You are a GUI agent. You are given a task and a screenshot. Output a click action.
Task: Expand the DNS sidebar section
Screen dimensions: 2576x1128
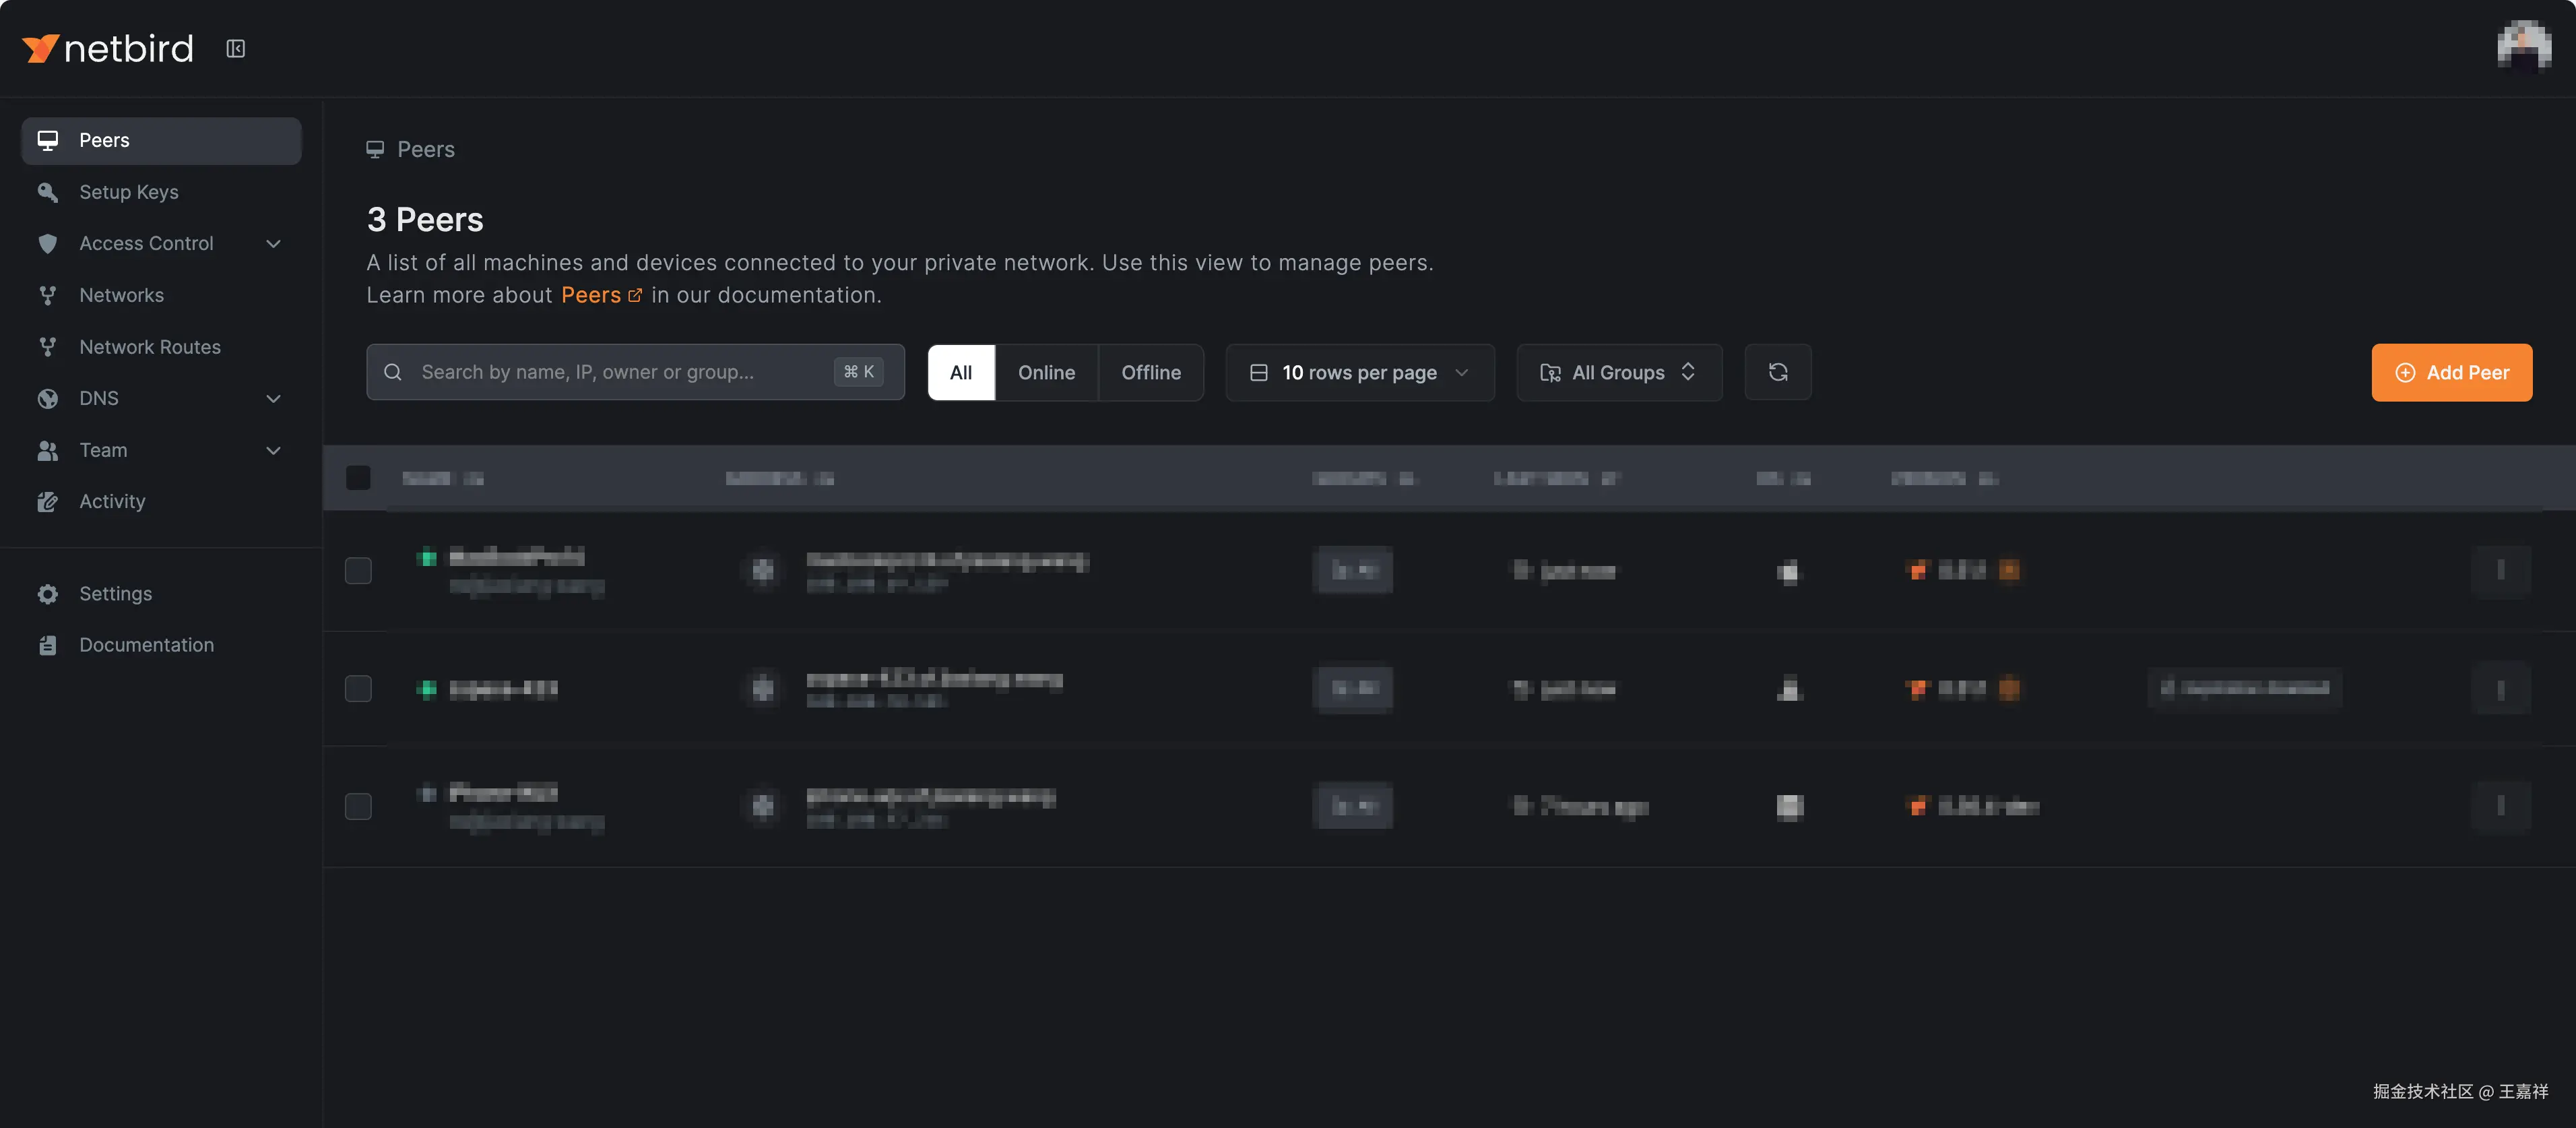(x=273, y=399)
